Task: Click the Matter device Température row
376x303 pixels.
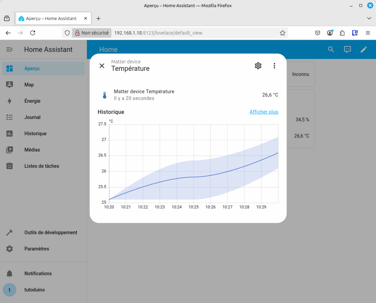Action: tap(188, 95)
